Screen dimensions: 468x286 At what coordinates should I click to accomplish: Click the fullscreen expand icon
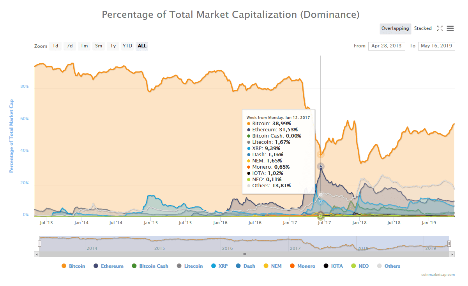tap(440, 28)
